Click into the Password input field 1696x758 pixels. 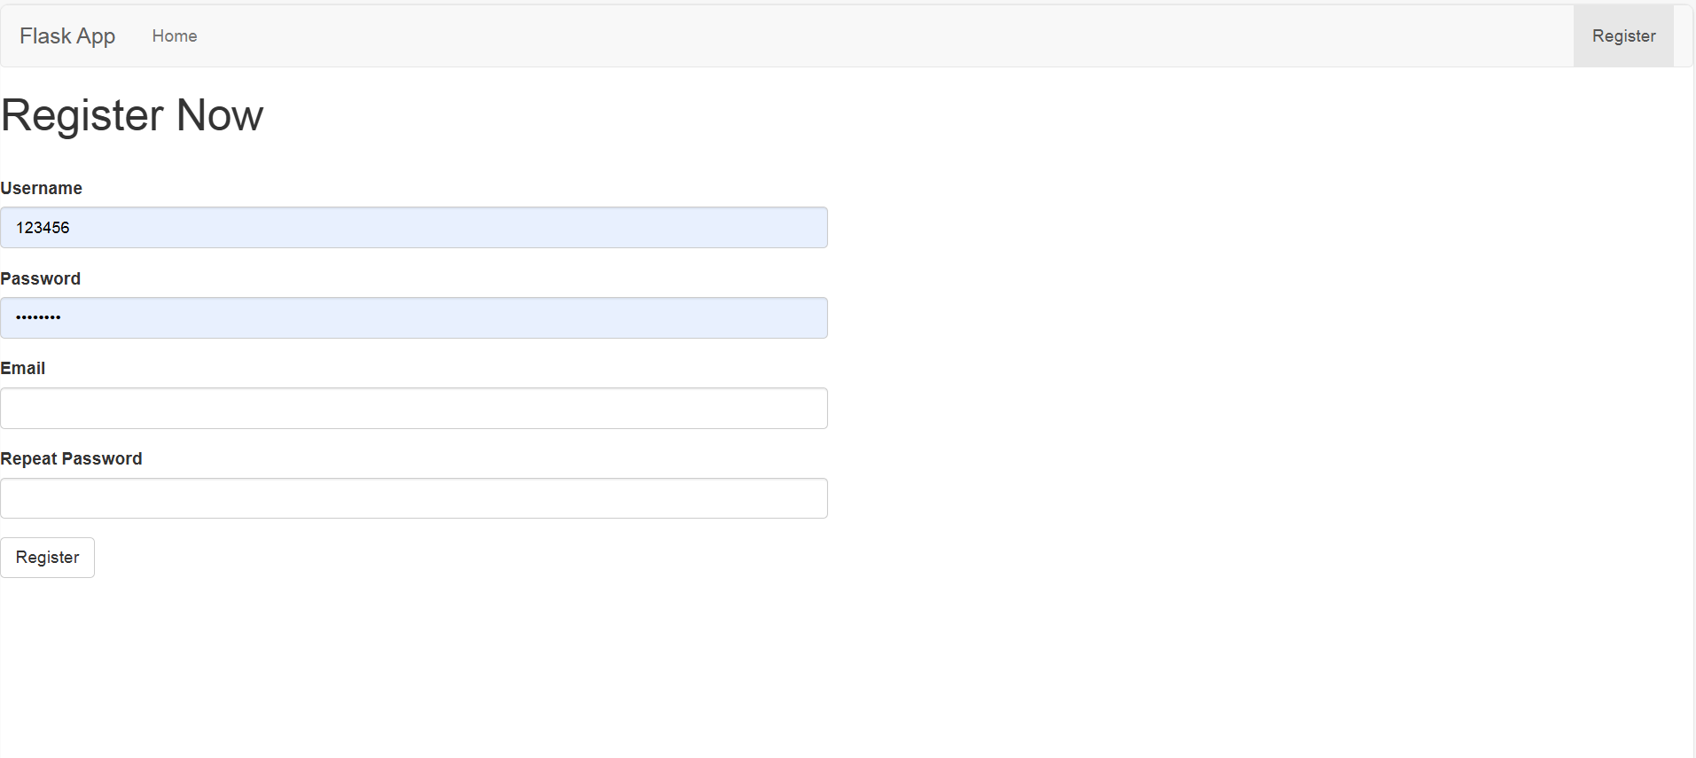click(x=413, y=318)
